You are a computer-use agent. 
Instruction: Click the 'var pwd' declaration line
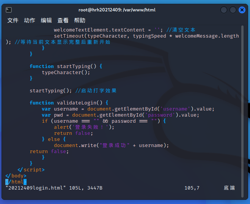121,115
